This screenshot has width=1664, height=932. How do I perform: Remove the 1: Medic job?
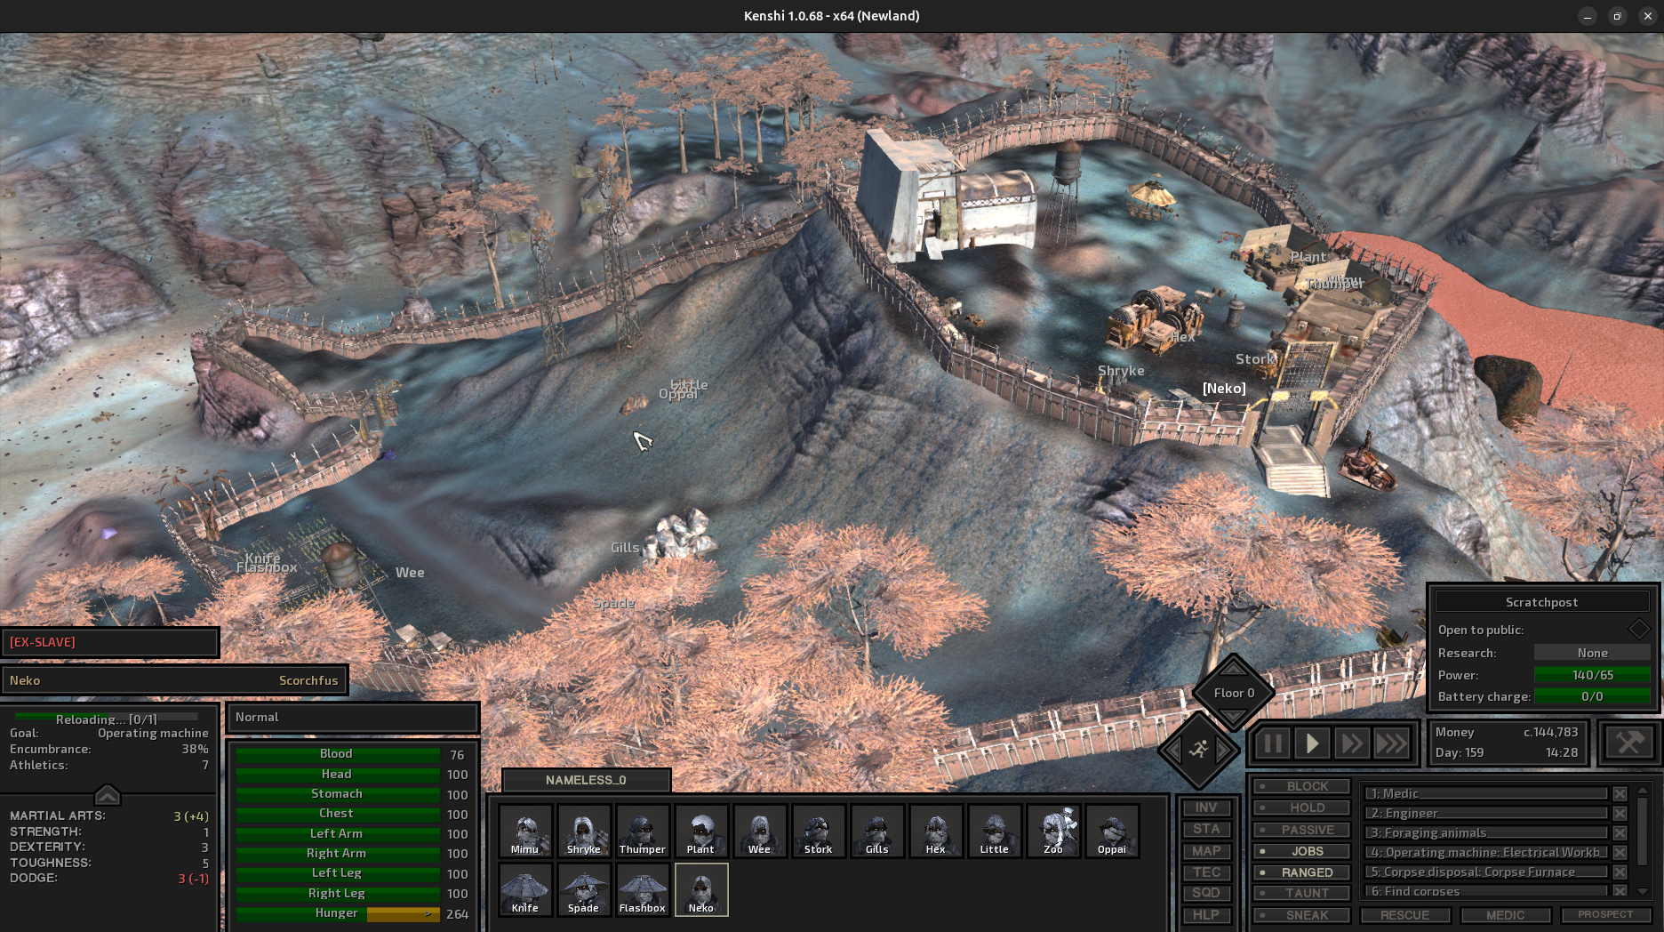point(1620,793)
